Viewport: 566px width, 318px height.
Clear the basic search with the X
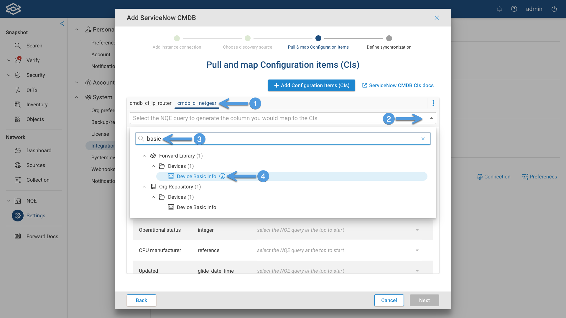(423, 139)
